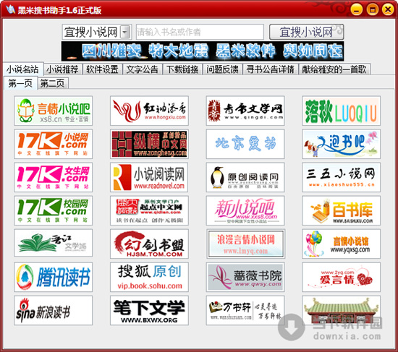
Task: Open the 17K 校园网 logo
Action: [x=53, y=210]
